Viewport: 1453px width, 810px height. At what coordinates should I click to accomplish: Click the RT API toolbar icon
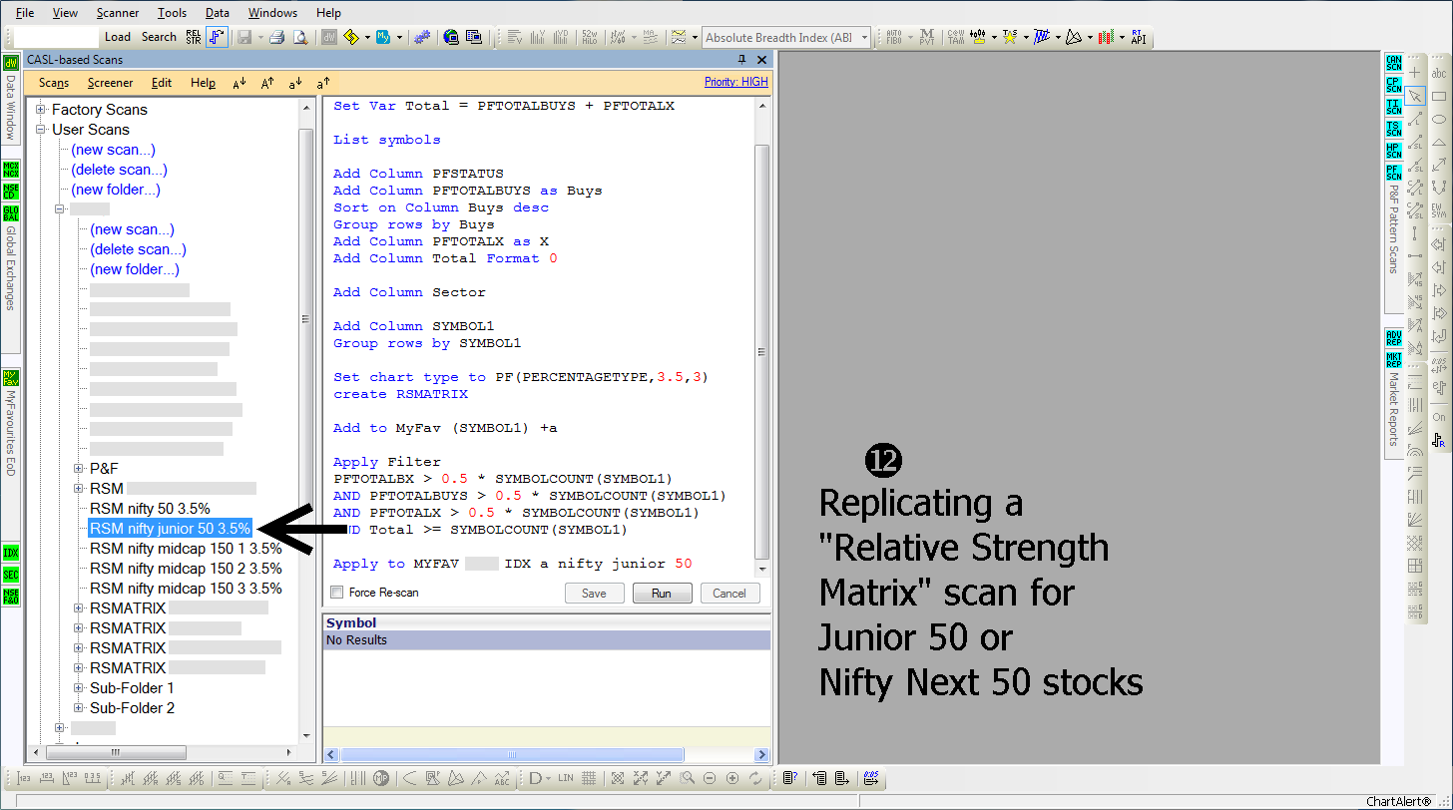(1138, 37)
